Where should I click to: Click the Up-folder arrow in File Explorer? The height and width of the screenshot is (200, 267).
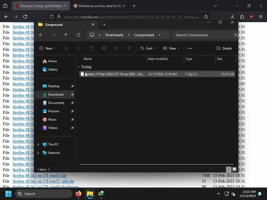66,35
